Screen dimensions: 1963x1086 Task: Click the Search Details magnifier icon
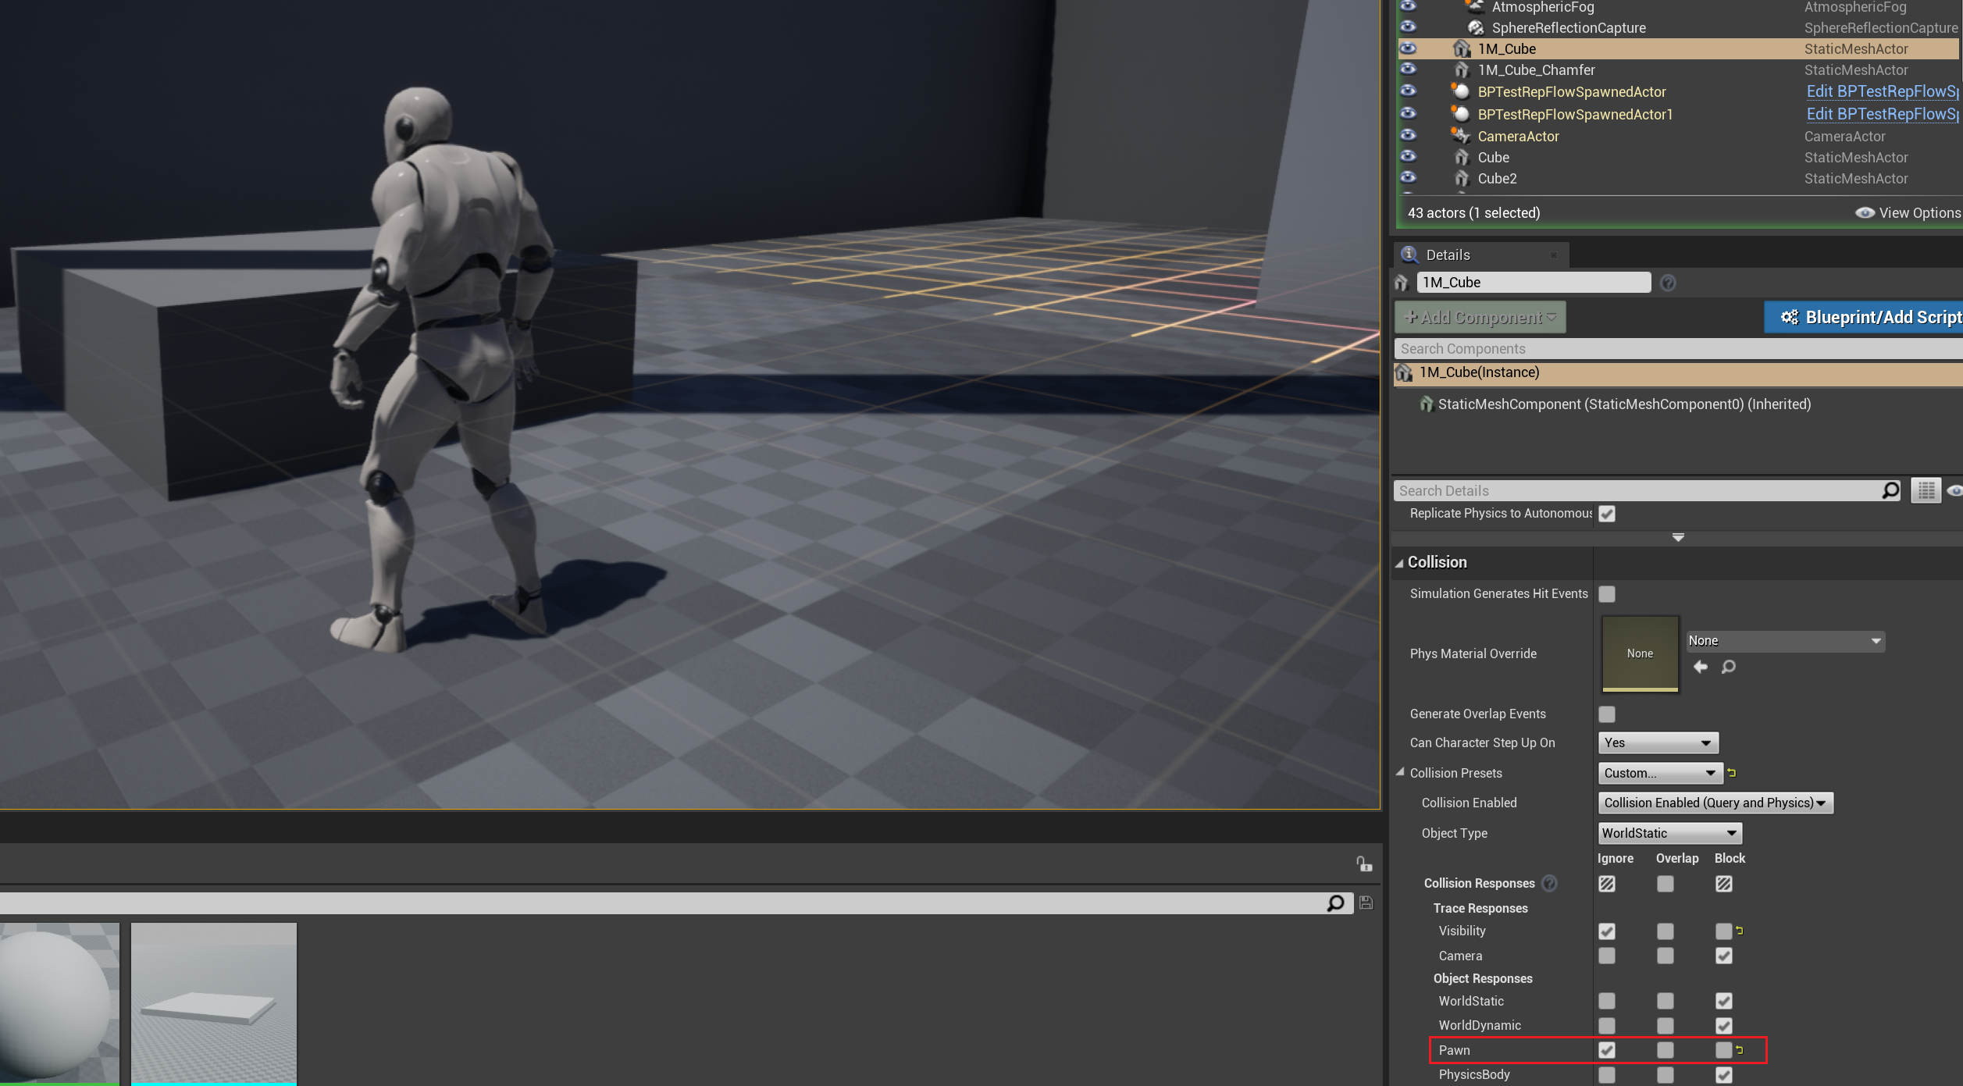(1890, 490)
